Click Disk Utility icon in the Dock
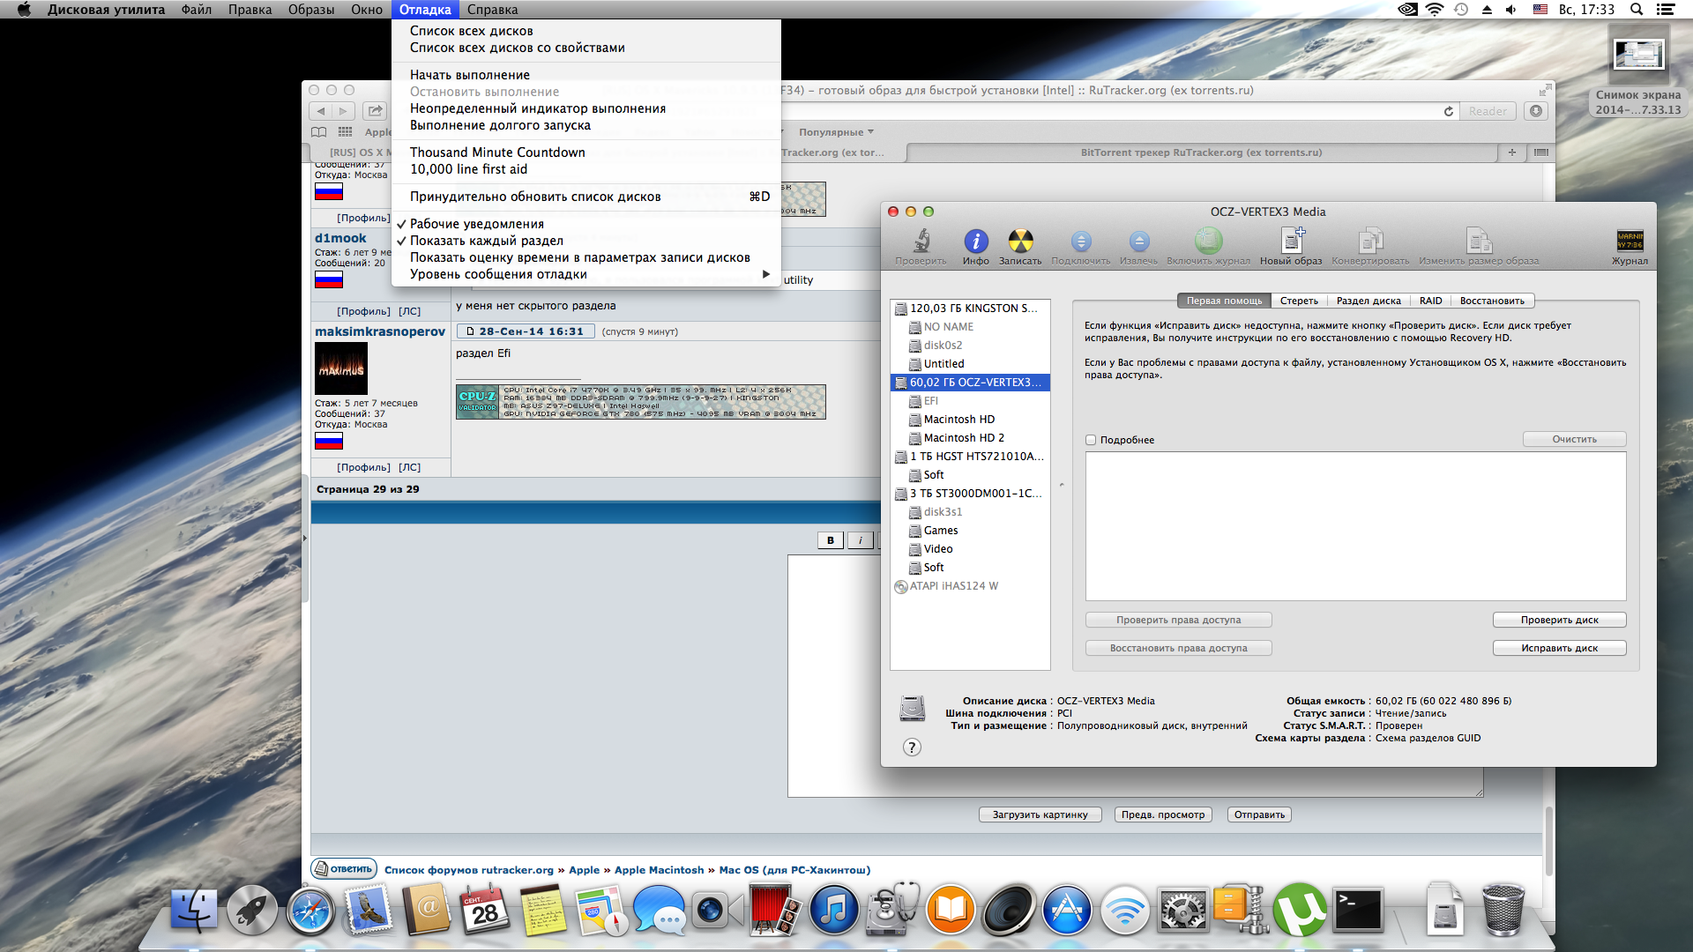Viewport: 1693px width, 952px height. pyautogui.click(x=892, y=911)
